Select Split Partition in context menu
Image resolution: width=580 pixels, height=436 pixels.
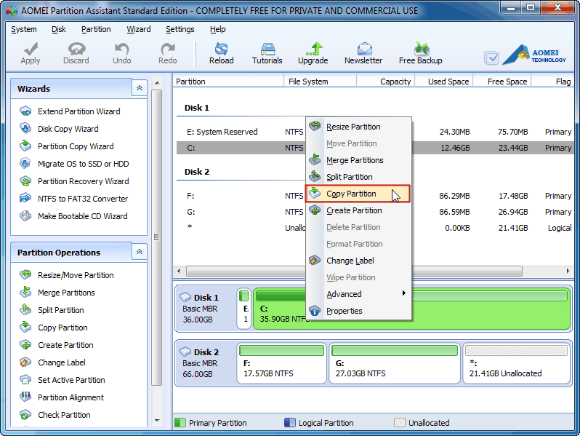coord(359,177)
